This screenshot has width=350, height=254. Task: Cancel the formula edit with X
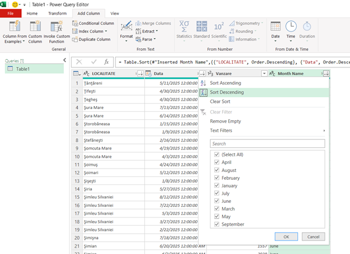pos(79,62)
